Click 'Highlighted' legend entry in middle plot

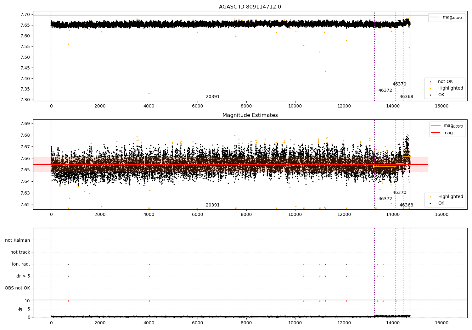point(450,197)
